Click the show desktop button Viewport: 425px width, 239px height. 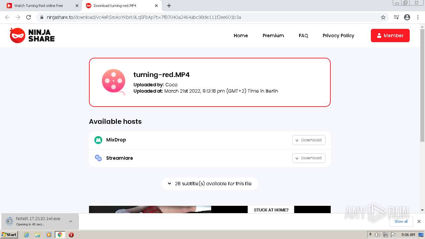click(x=421, y=235)
